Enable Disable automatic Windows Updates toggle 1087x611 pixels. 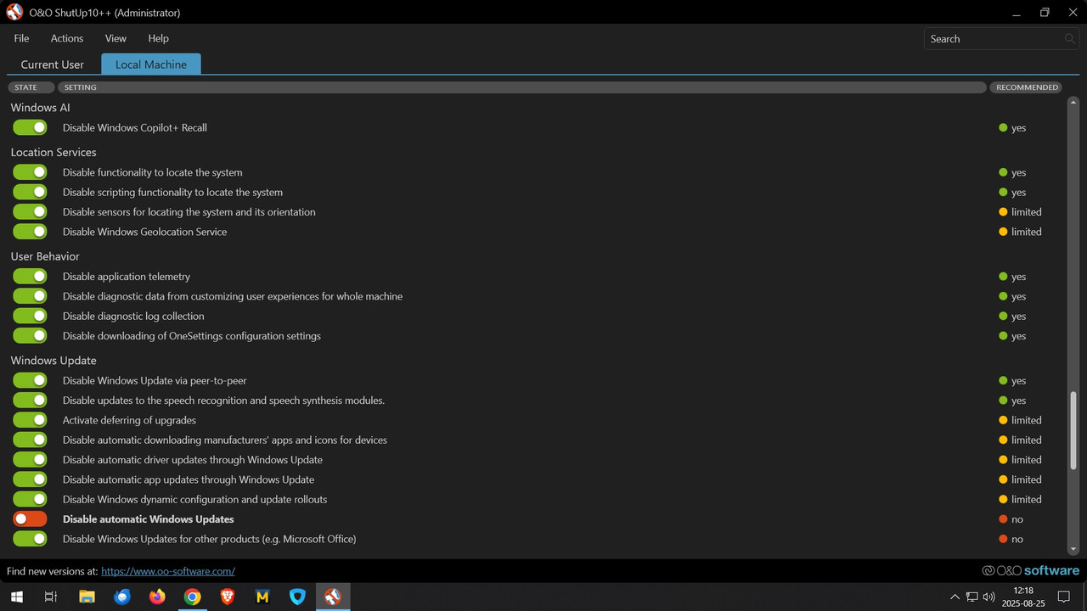[30, 519]
